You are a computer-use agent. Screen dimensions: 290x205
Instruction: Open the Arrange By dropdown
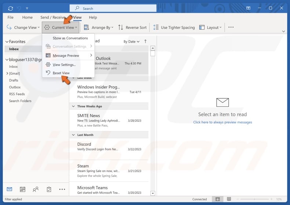click(x=98, y=28)
